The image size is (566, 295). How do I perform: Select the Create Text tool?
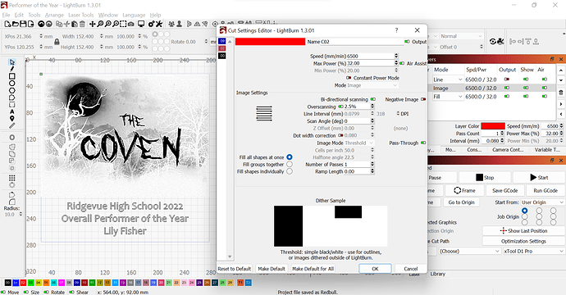(12, 111)
